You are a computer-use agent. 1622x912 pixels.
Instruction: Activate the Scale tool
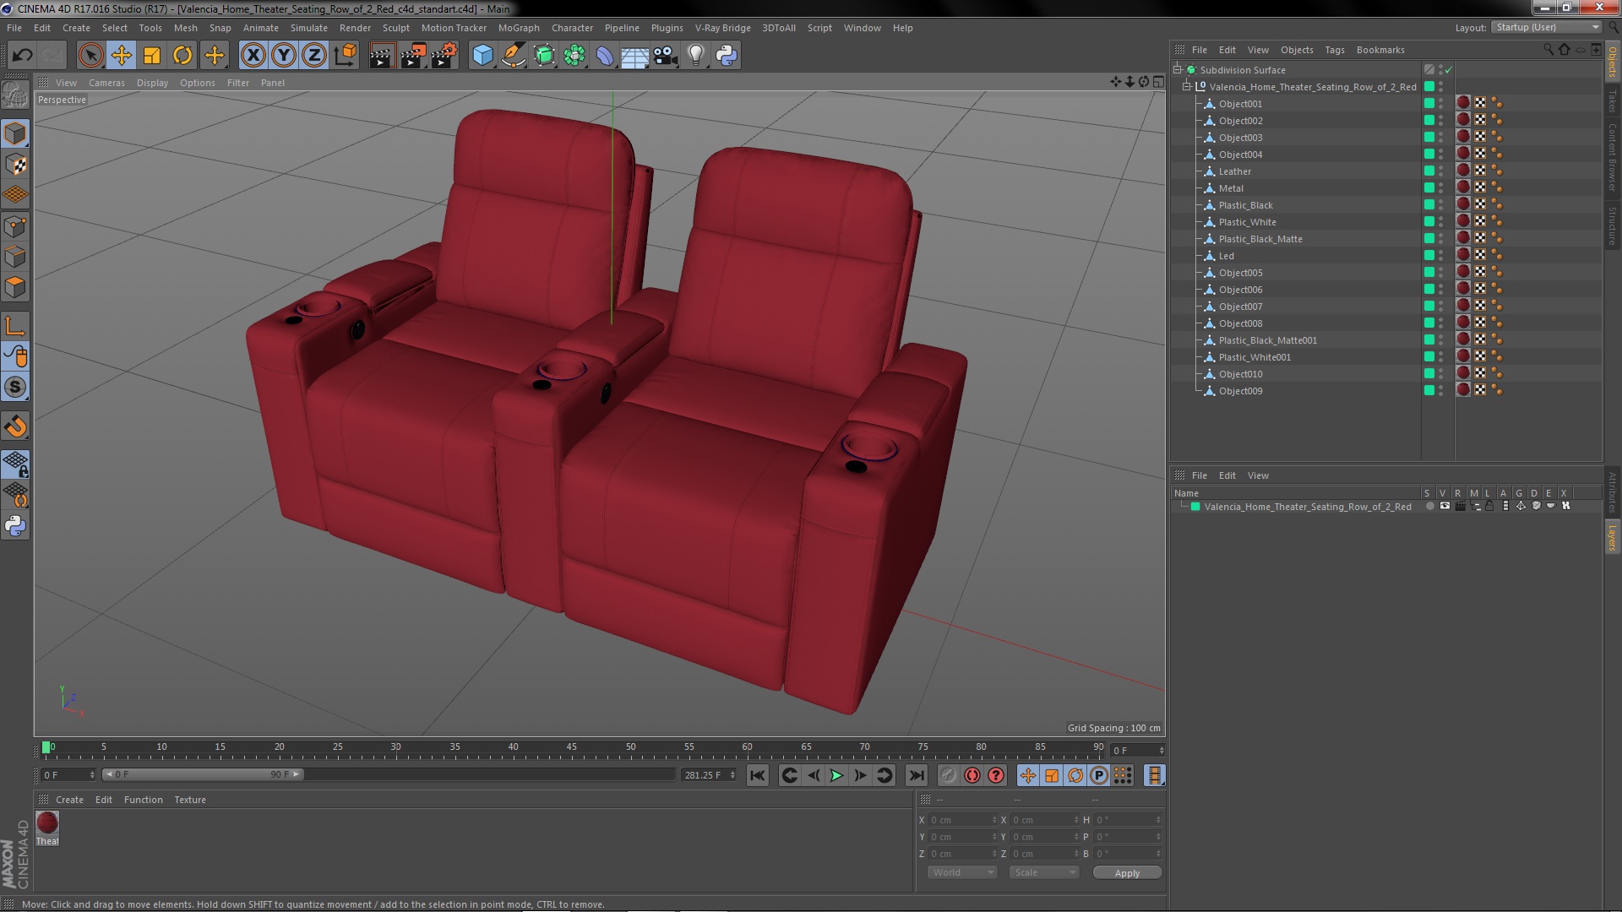[x=152, y=56]
